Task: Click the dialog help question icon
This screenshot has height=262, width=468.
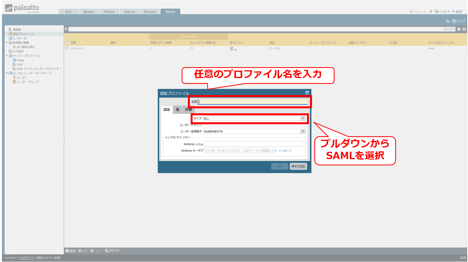Action: click(x=307, y=93)
